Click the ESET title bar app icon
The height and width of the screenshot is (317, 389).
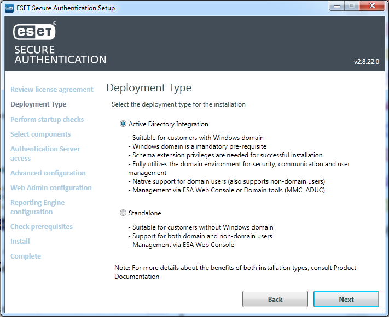tap(9, 8)
